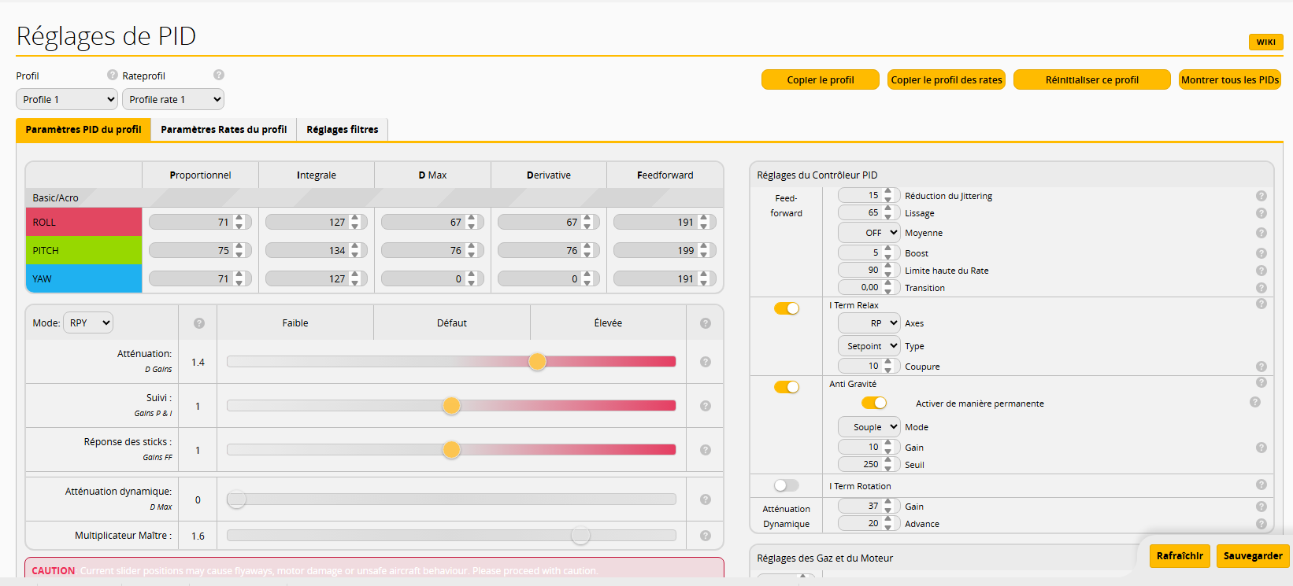This screenshot has height=586, width=1293.
Task: Click help icon for Multiplicateur Maître row
Action: coord(706,536)
